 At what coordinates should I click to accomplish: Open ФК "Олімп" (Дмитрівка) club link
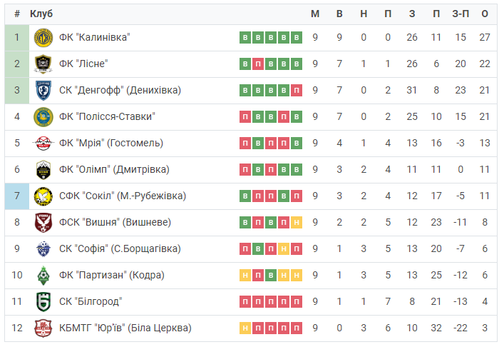tap(114, 169)
